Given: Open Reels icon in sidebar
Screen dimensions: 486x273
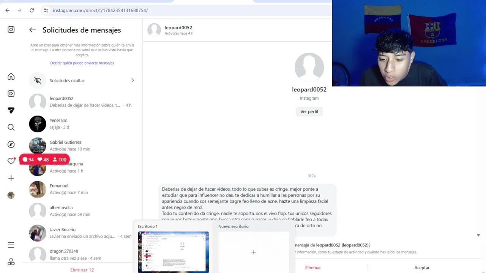Looking at the screenshot, I should (11, 94).
